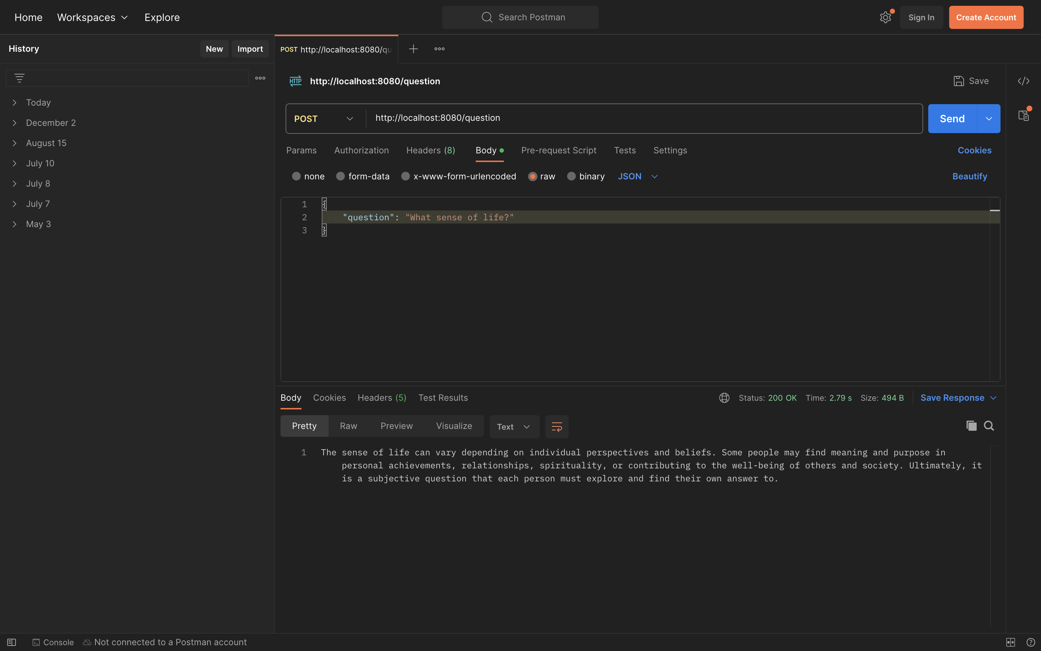Open the collections icon in the right sidebar
Image resolution: width=1041 pixels, height=651 pixels.
click(x=1024, y=115)
